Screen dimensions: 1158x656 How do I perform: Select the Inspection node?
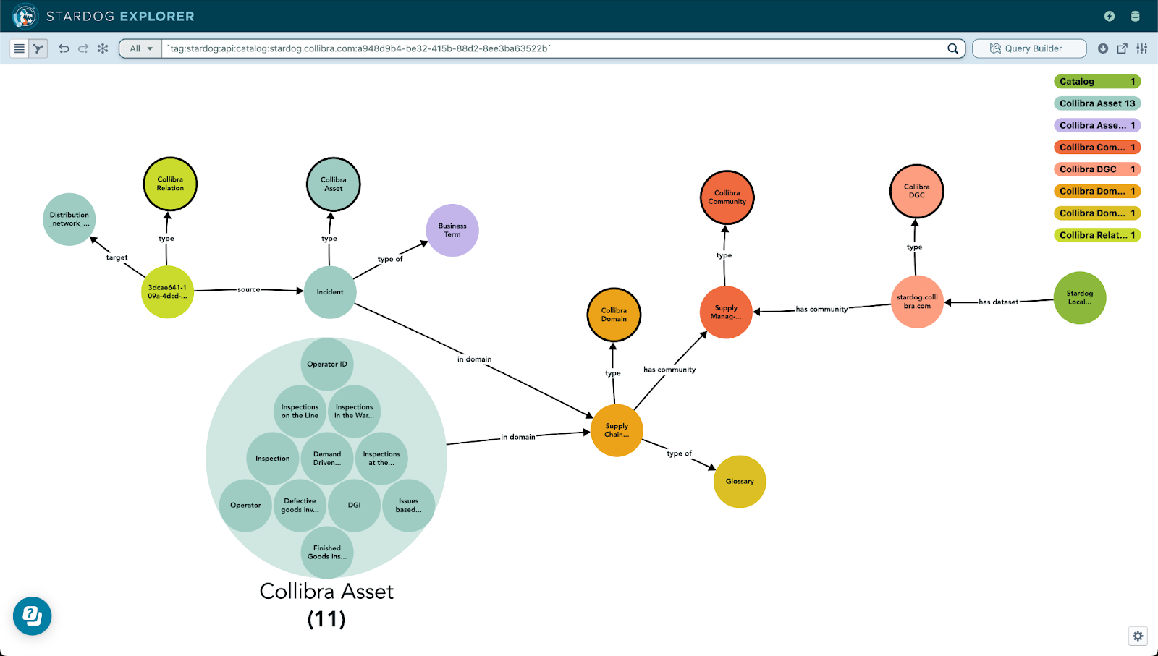tap(272, 459)
